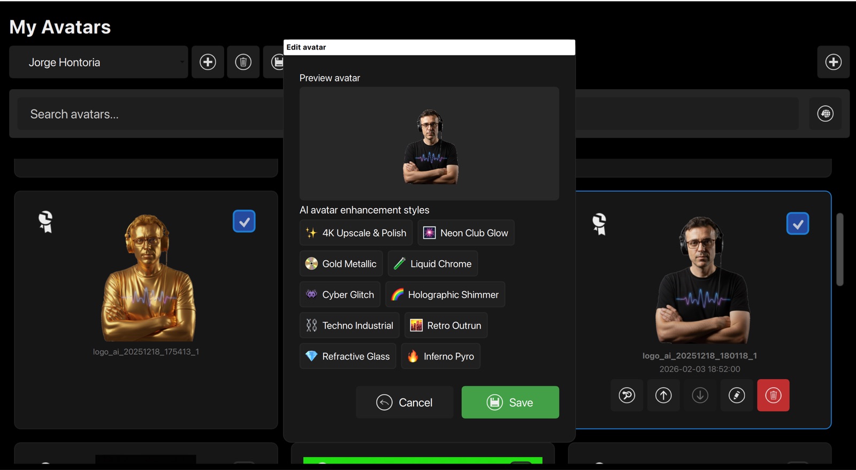Apply the 4K Upscale & Polish style
The height and width of the screenshot is (470, 856).
pos(356,233)
